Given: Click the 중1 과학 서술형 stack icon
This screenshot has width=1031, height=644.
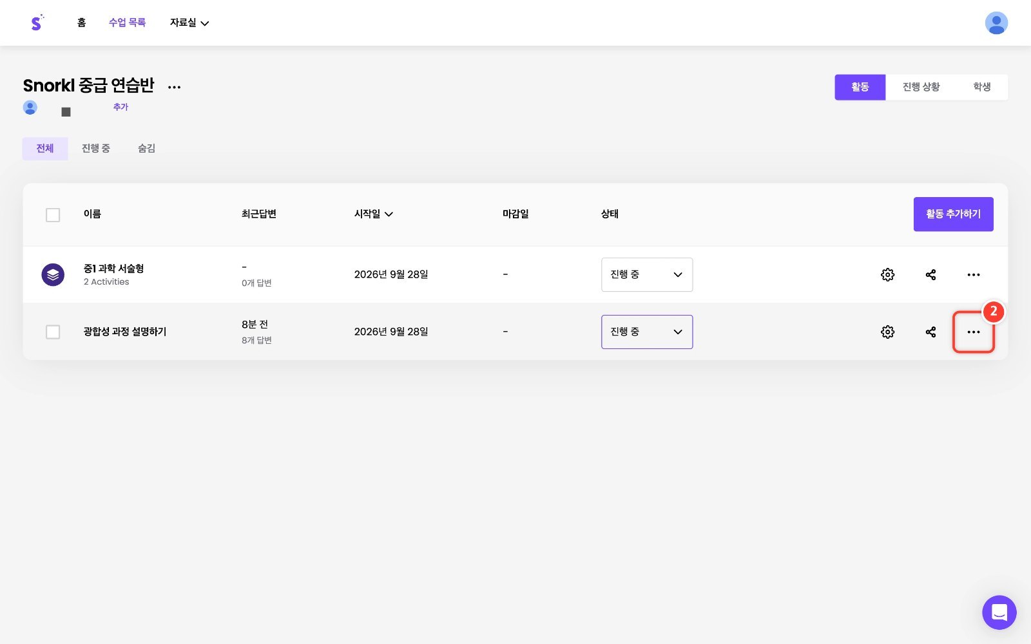Looking at the screenshot, I should [x=53, y=275].
